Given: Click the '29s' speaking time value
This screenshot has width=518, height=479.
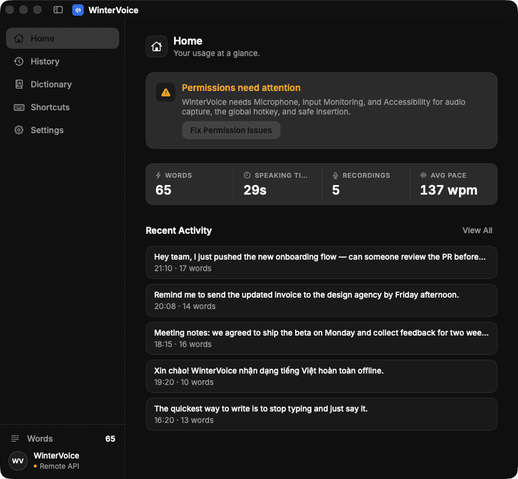Looking at the screenshot, I should pos(255,190).
